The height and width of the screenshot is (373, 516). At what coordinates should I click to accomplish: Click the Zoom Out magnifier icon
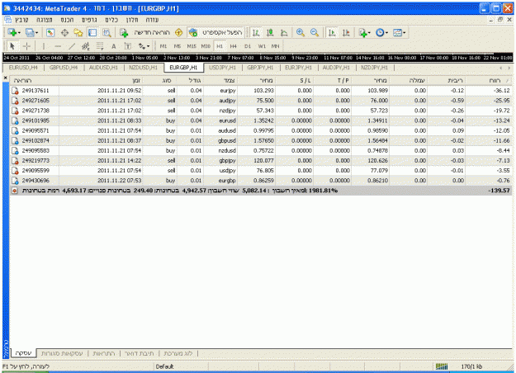click(x=315, y=32)
